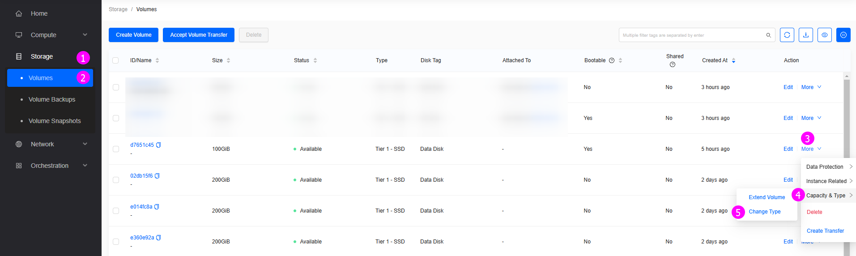This screenshot has height=256, width=856.
Task: Open volume e360e92a details link
Action: coord(142,238)
